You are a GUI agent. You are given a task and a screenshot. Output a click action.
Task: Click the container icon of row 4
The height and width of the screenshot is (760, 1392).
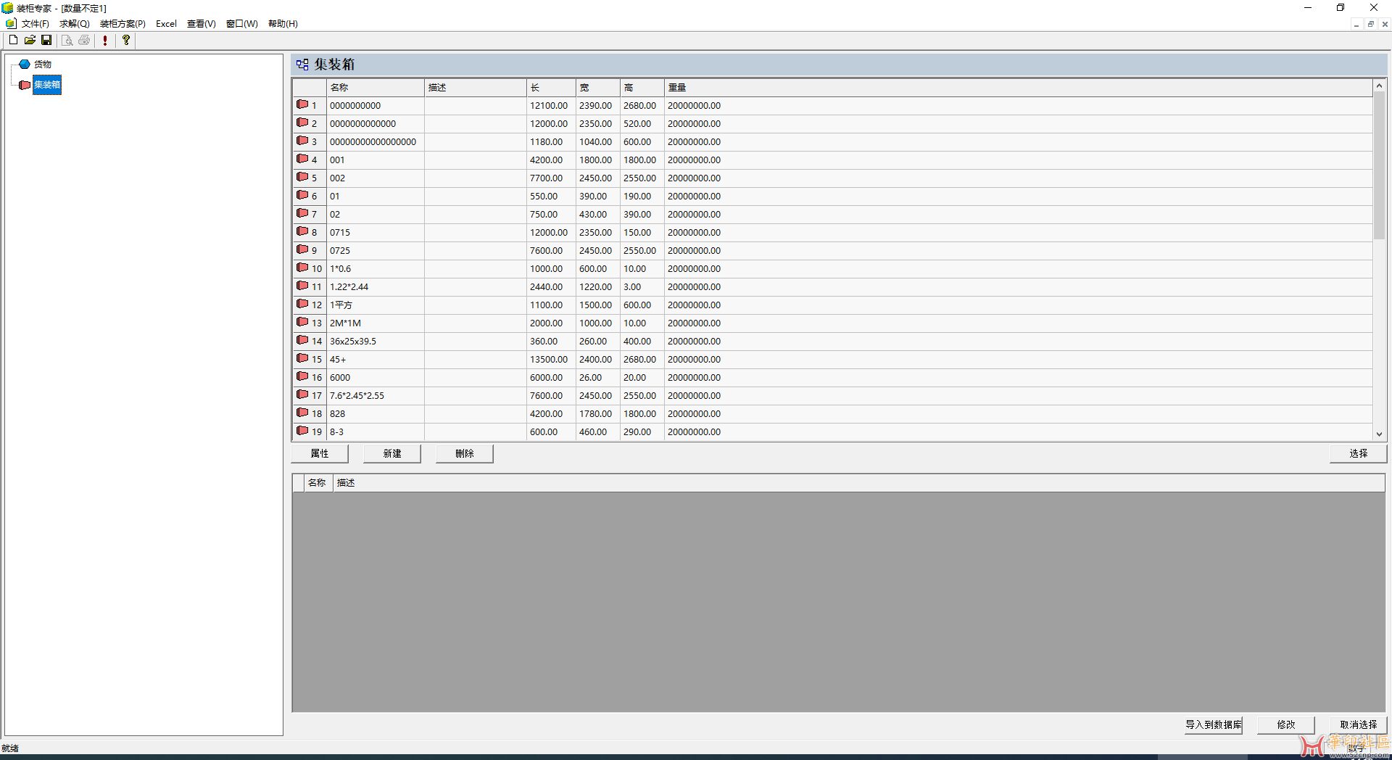(x=302, y=159)
